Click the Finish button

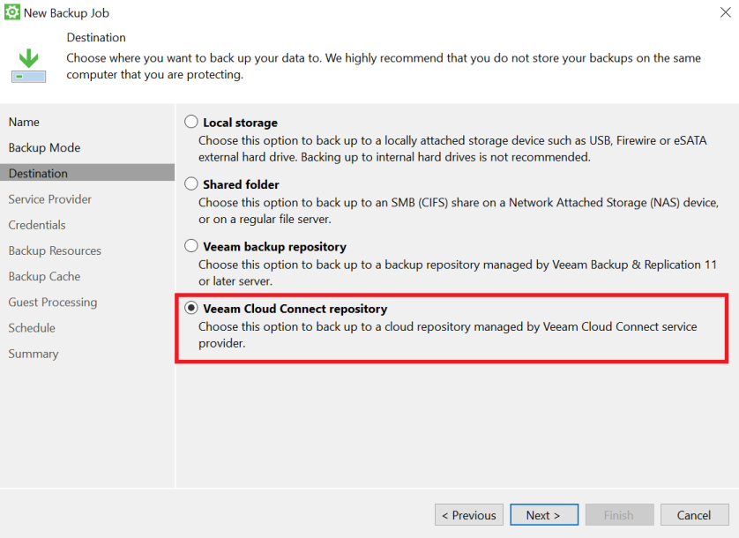click(x=619, y=515)
